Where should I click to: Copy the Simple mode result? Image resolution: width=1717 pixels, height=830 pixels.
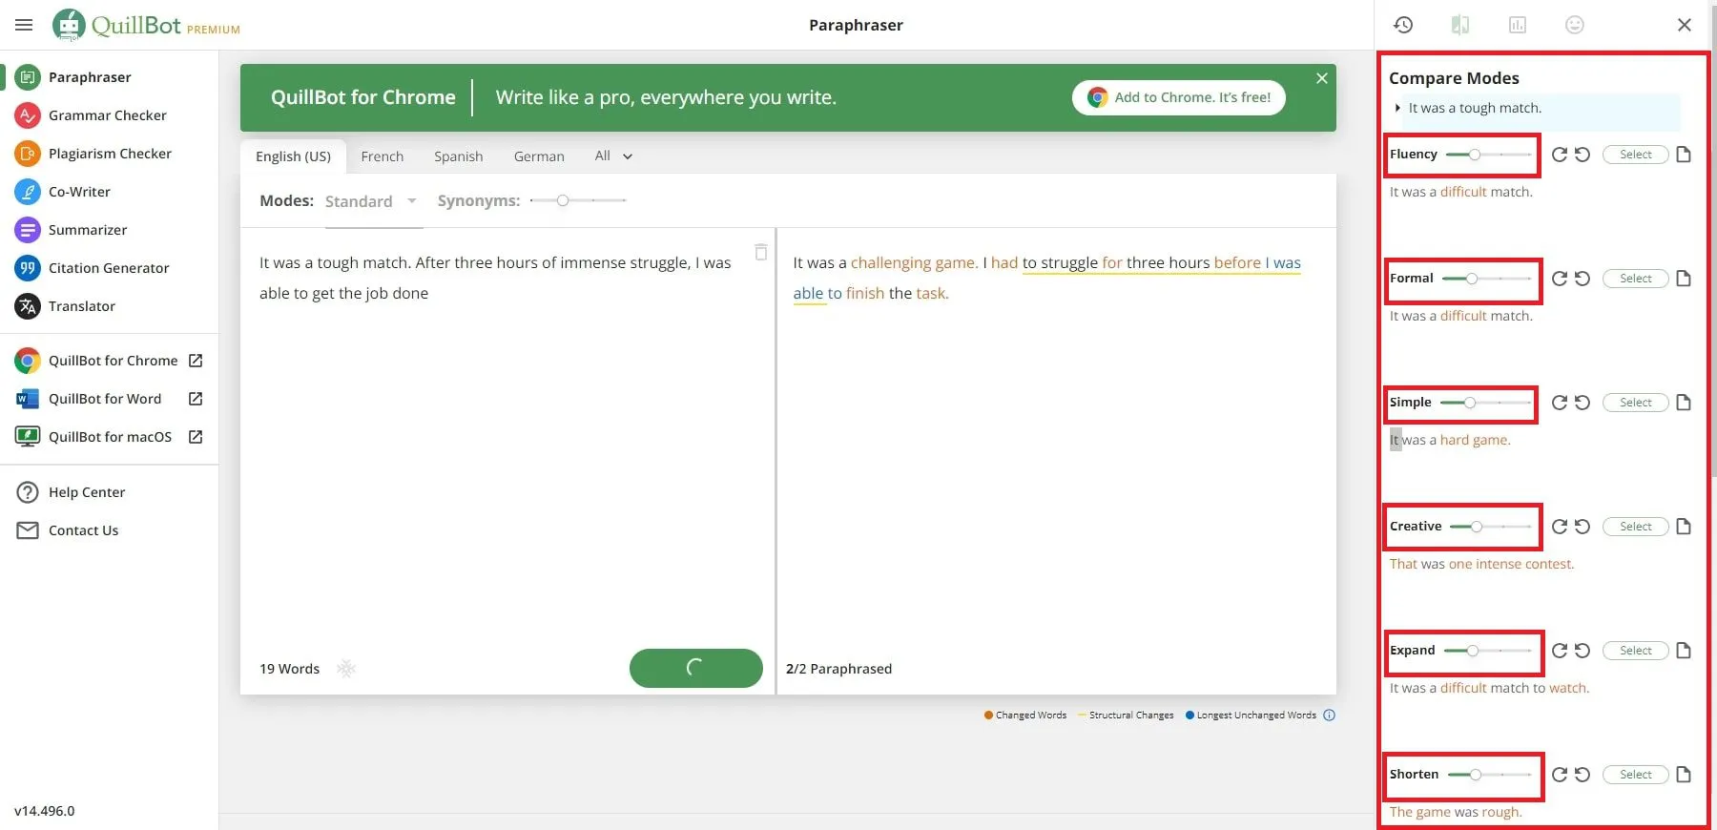[1684, 403]
